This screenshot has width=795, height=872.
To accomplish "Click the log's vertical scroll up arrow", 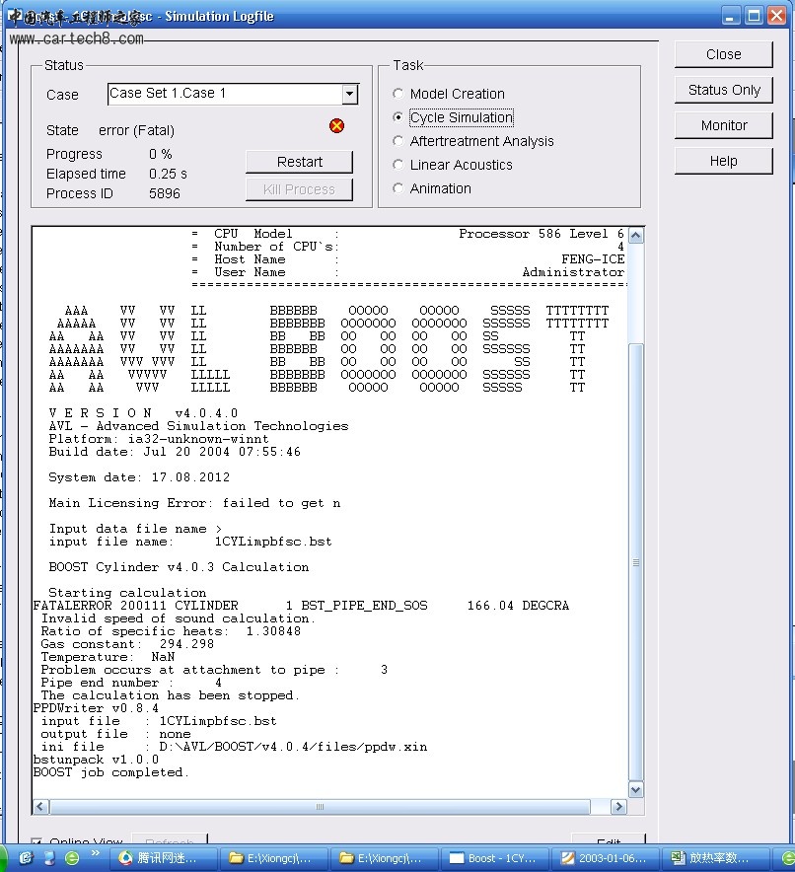I will 636,235.
